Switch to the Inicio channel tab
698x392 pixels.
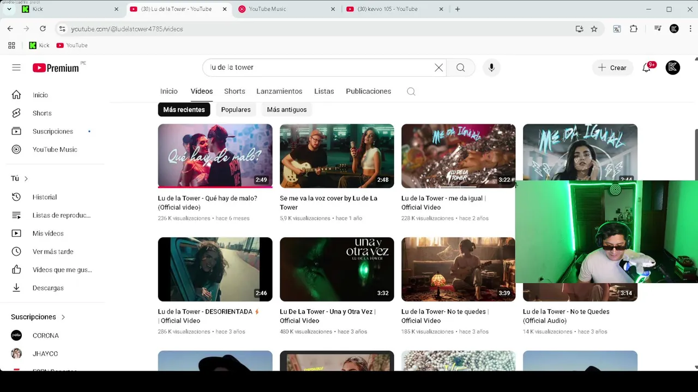(169, 91)
